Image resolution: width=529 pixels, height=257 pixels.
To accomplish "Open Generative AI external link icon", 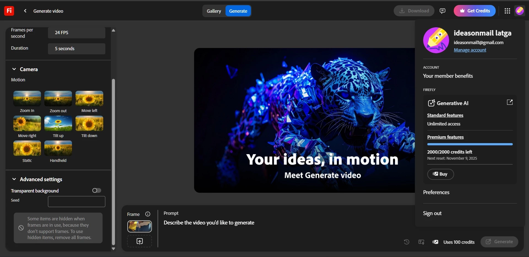I will pos(510,102).
